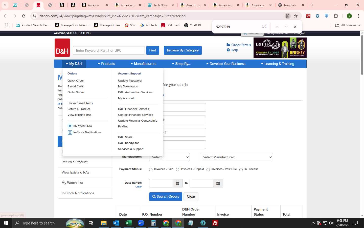
Task: Choose Update Password under Account Support
Action: [130, 81]
